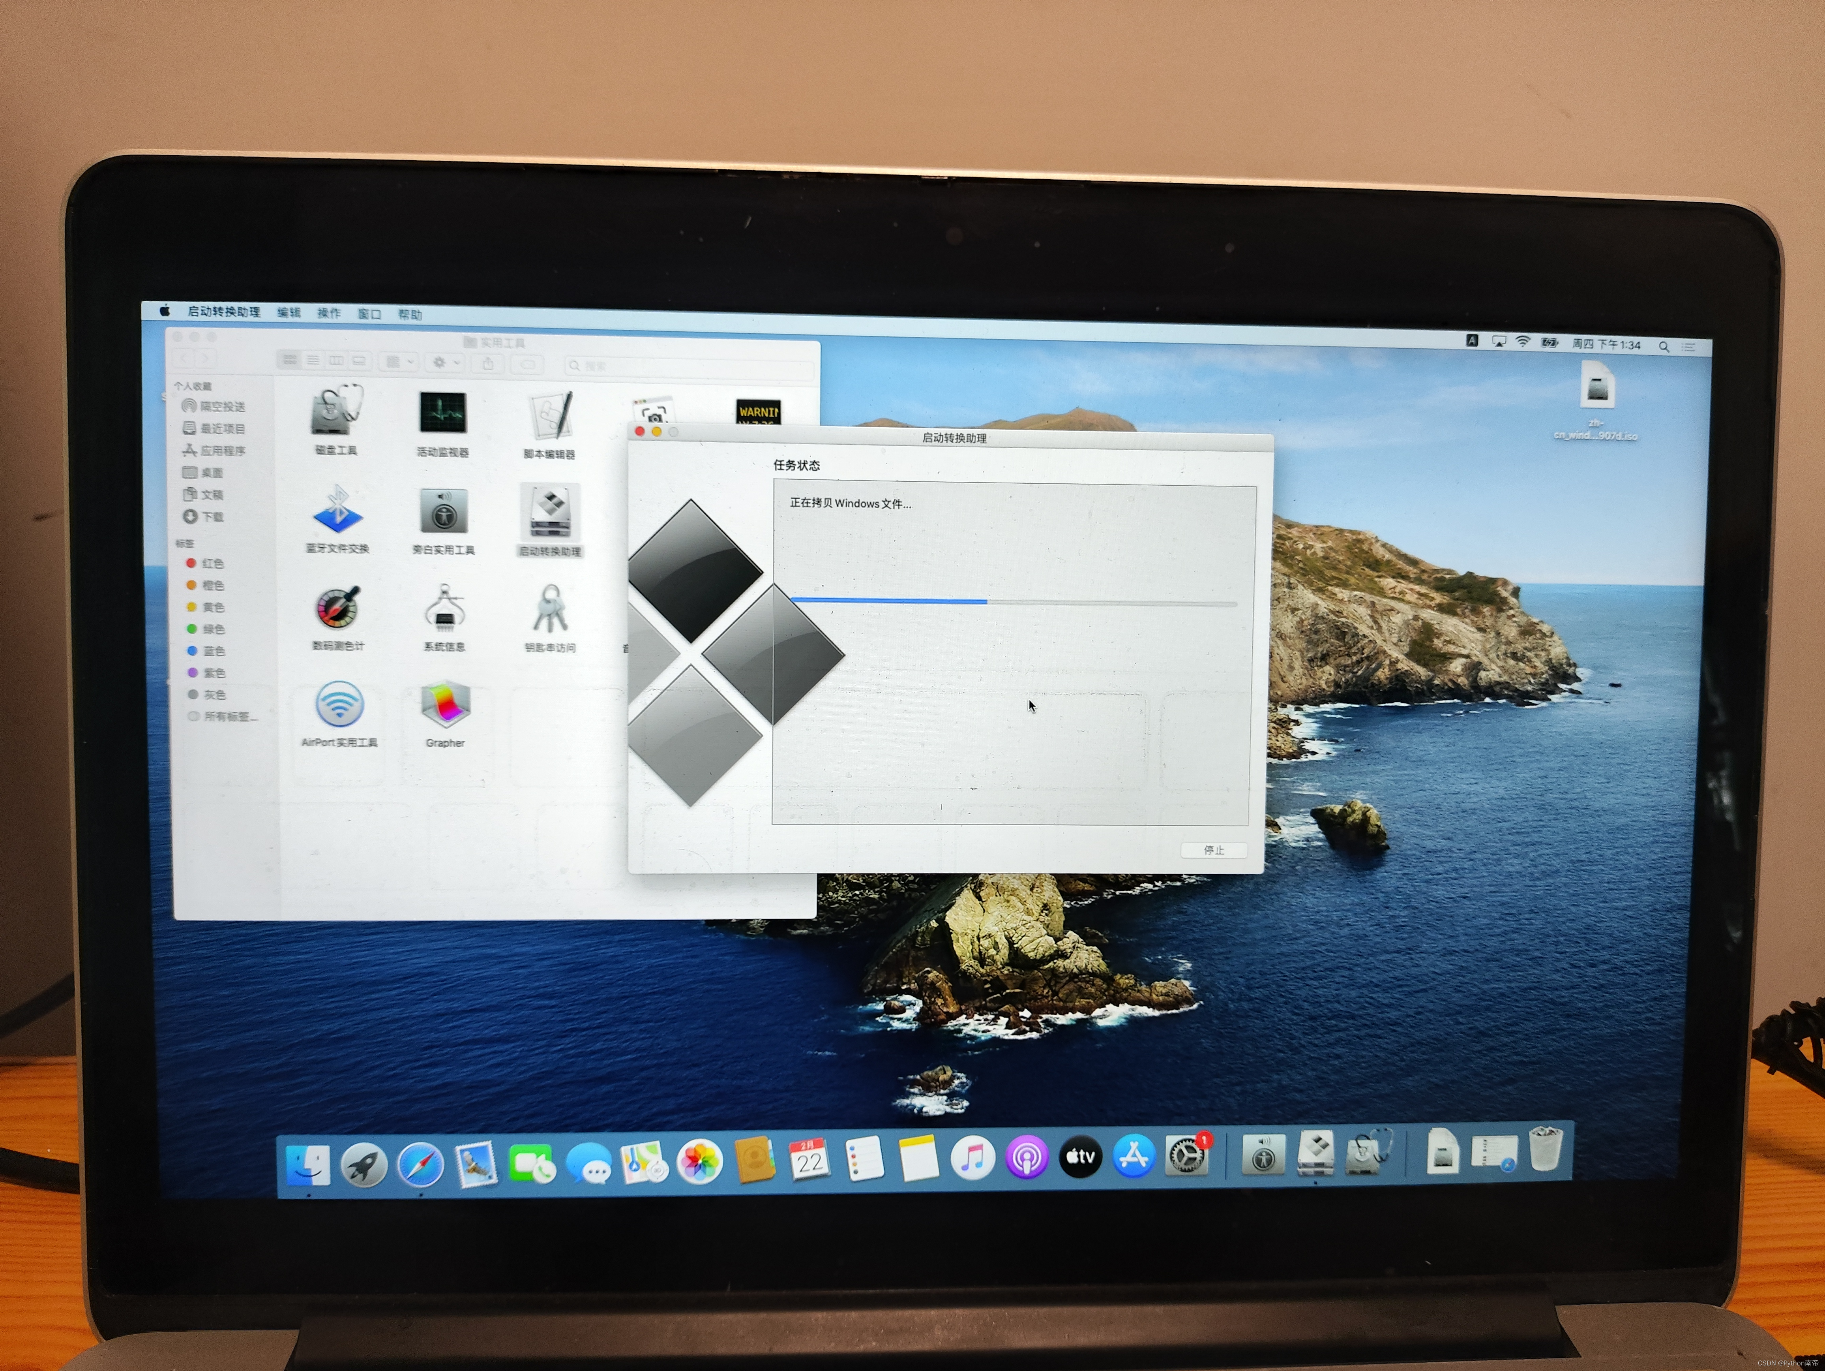Open Trash from the Dock
1825x1371 pixels.
1545,1148
